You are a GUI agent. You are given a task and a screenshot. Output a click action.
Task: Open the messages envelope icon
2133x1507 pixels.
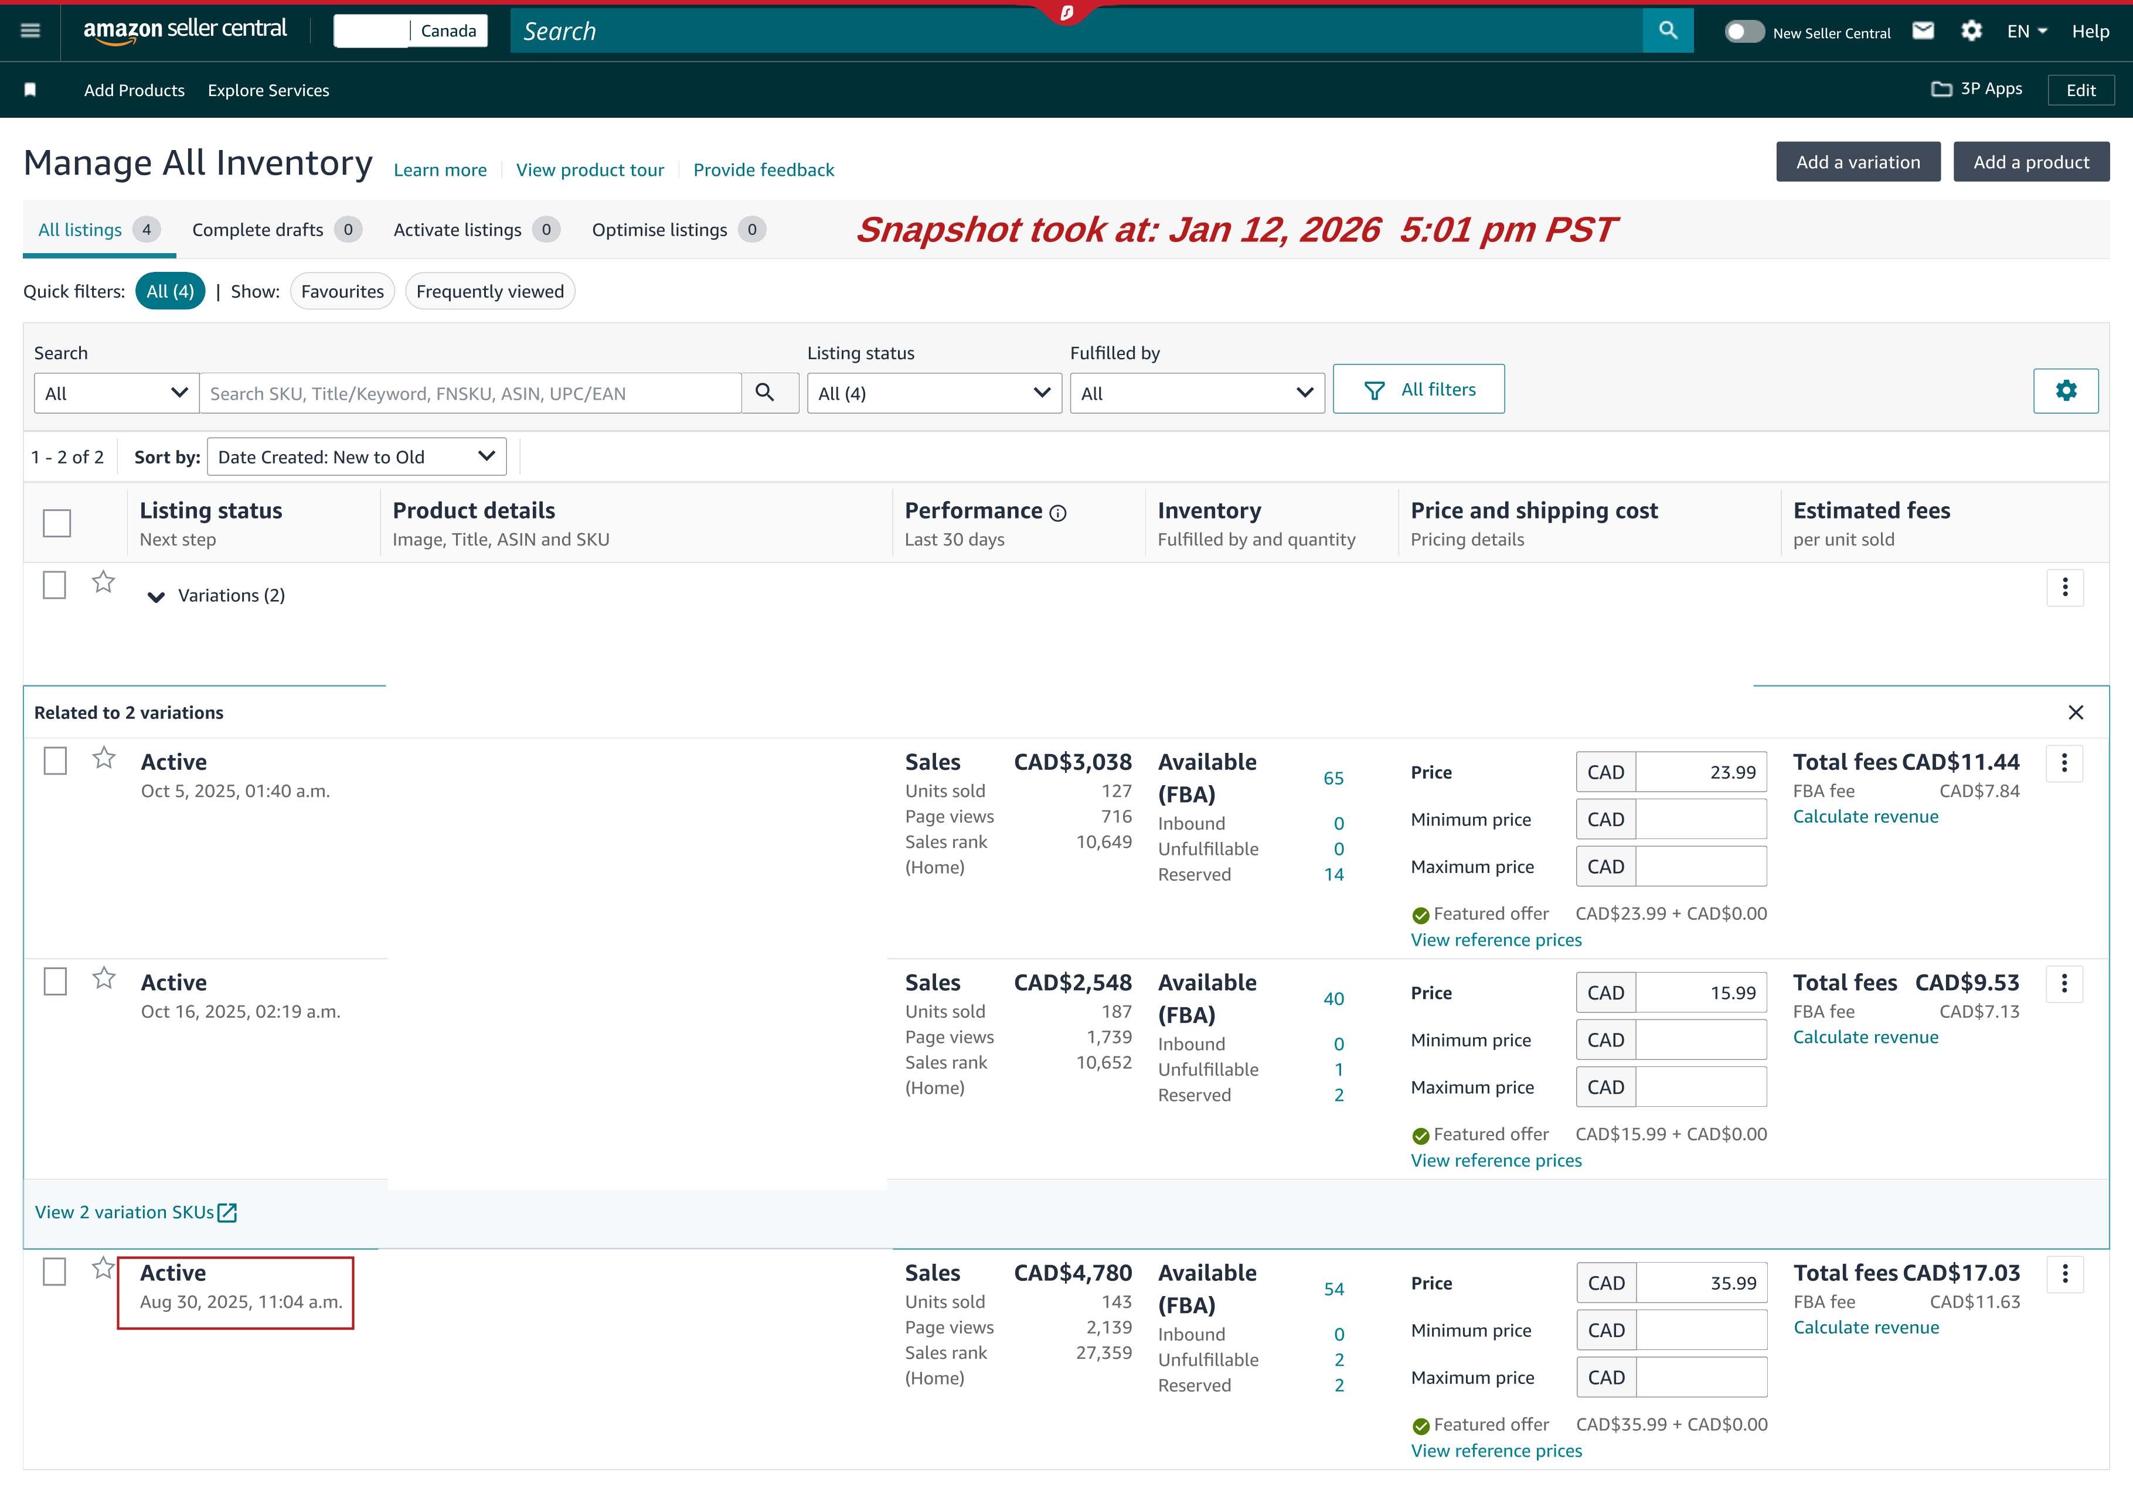(1923, 30)
